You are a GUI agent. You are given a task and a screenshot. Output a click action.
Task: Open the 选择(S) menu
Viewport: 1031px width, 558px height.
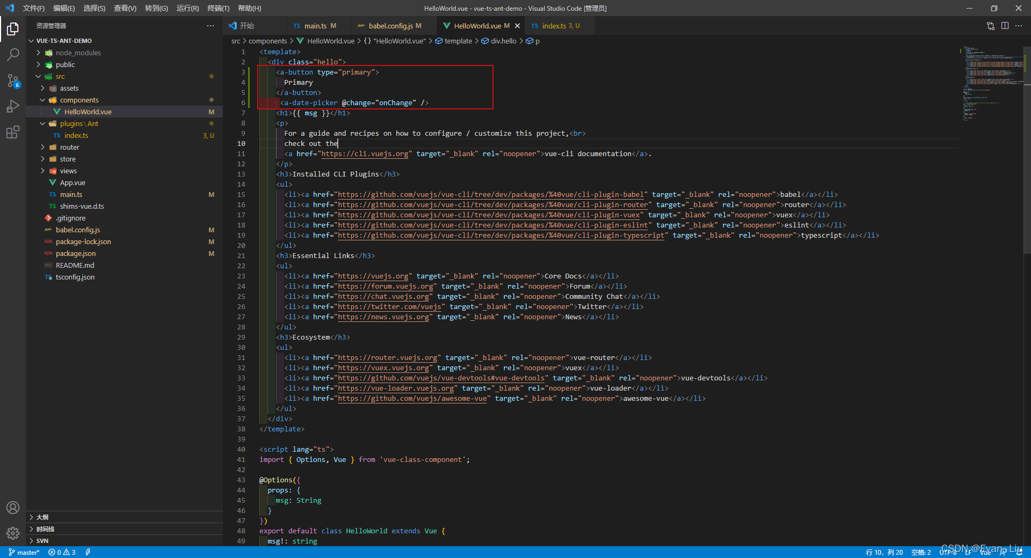[x=95, y=8]
